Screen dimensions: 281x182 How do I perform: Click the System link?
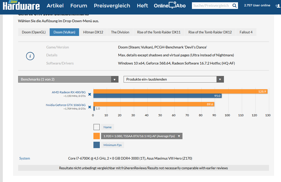click(x=25, y=158)
